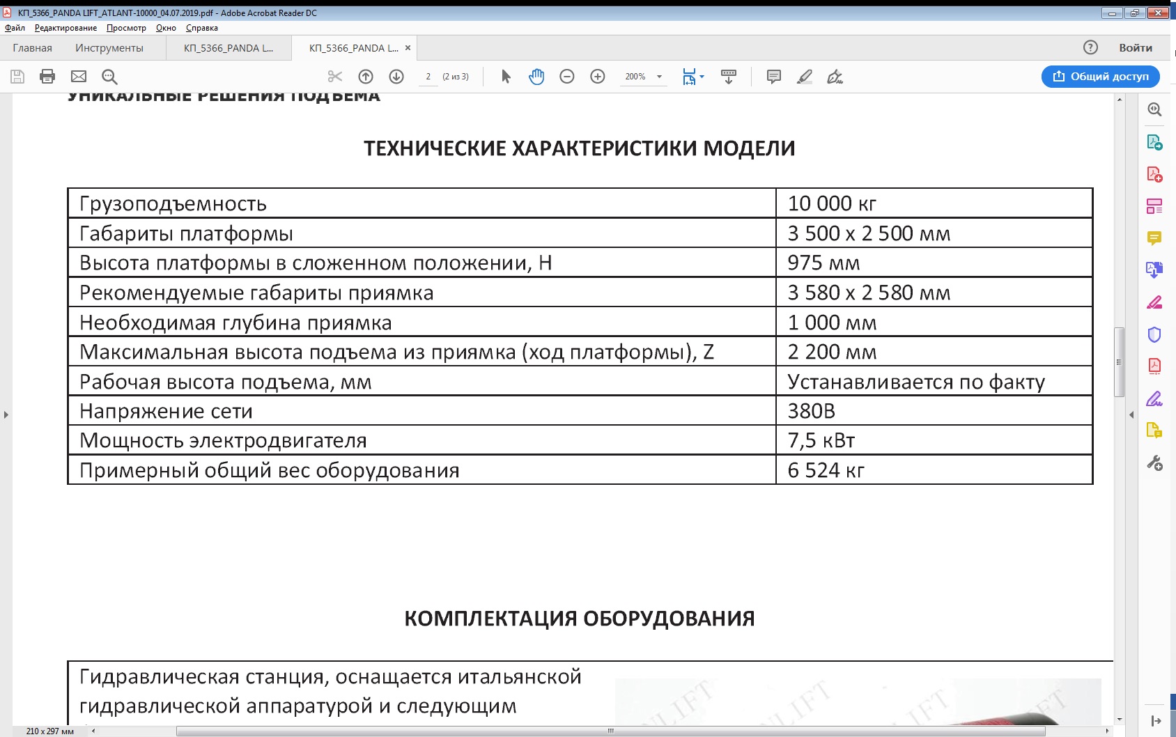Open Combine files tool in right pane

click(x=1154, y=270)
